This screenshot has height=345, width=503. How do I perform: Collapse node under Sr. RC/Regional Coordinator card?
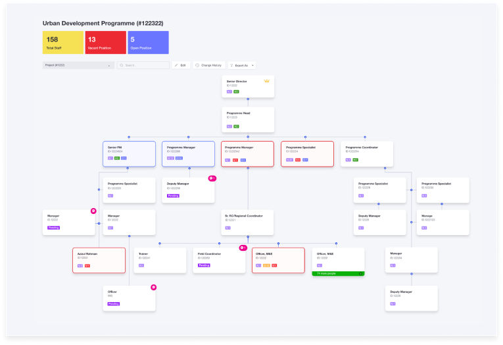coord(248,237)
